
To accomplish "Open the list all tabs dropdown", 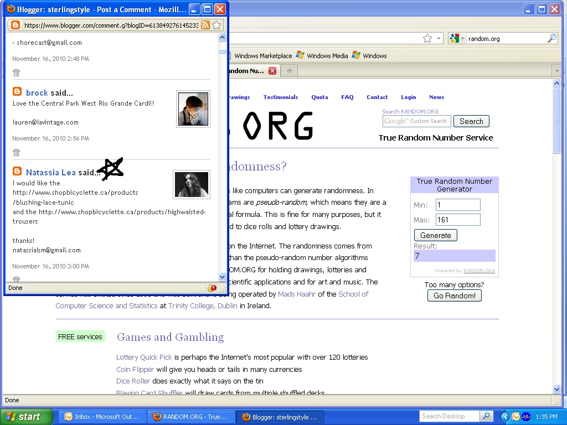I will 557,71.
